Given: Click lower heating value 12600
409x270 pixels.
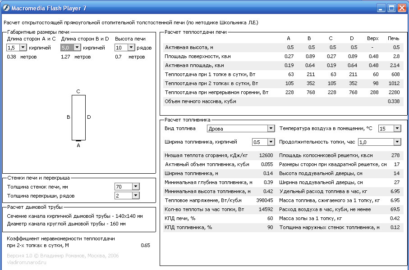Looking at the screenshot, I should click(266, 155).
